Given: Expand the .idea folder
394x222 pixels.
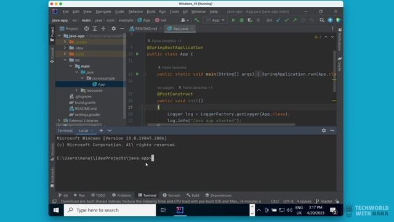Looking at the screenshot, I should coord(65,48).
